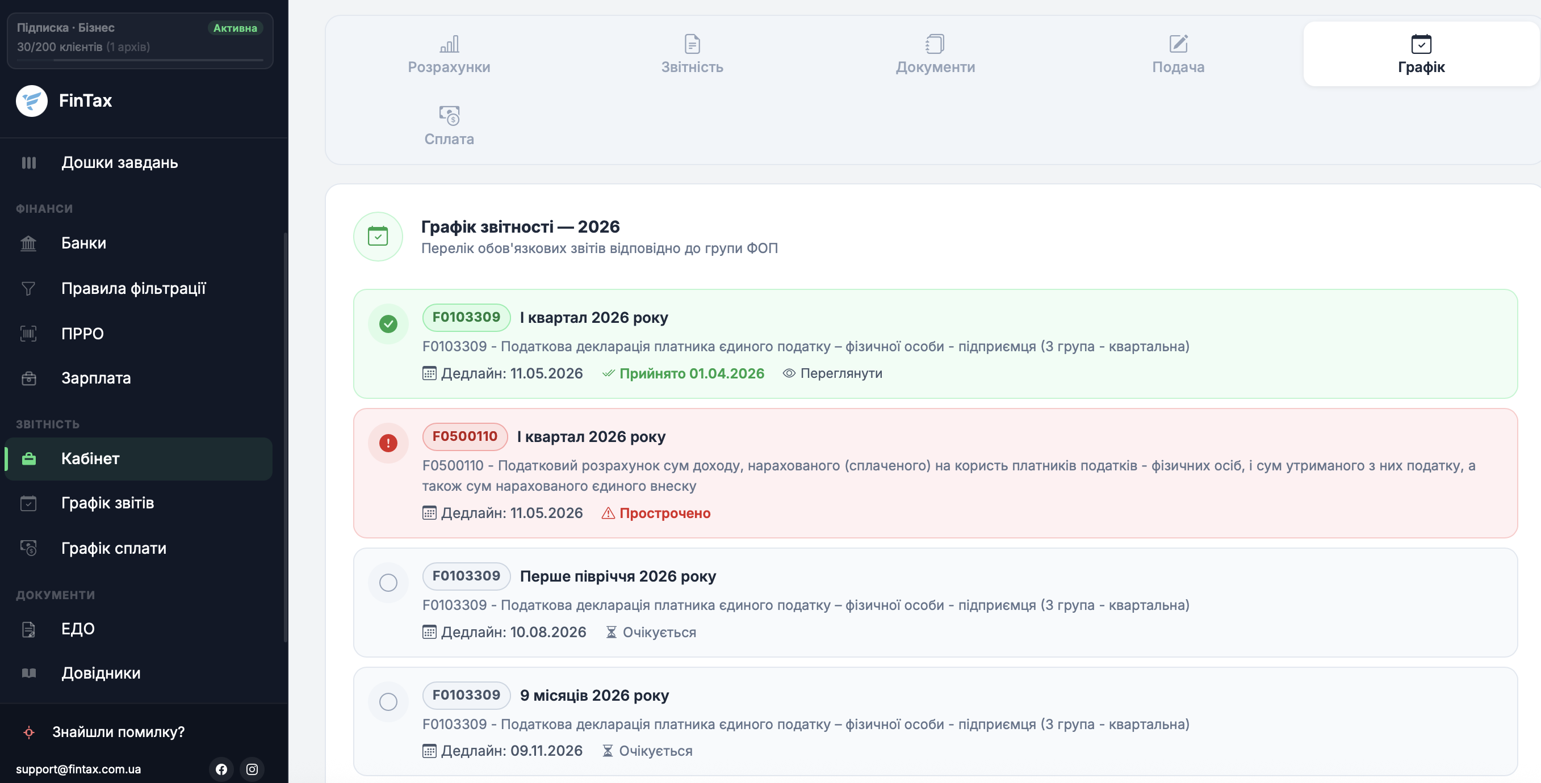Click Дедлайн: 11.05.2026 on overdue report

(x=503, y=513)
